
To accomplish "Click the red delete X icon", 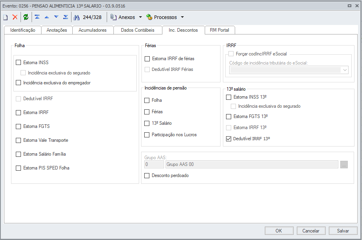I will tap(15, 17).
